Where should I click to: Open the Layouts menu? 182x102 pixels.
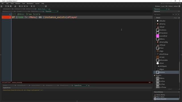coord(37,4)
